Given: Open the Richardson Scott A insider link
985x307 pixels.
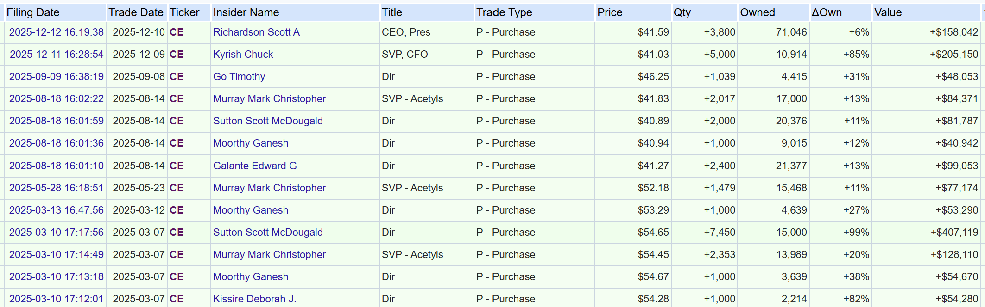Looking at the screenshot, I should pyautogui.click(x=256, y=32).
